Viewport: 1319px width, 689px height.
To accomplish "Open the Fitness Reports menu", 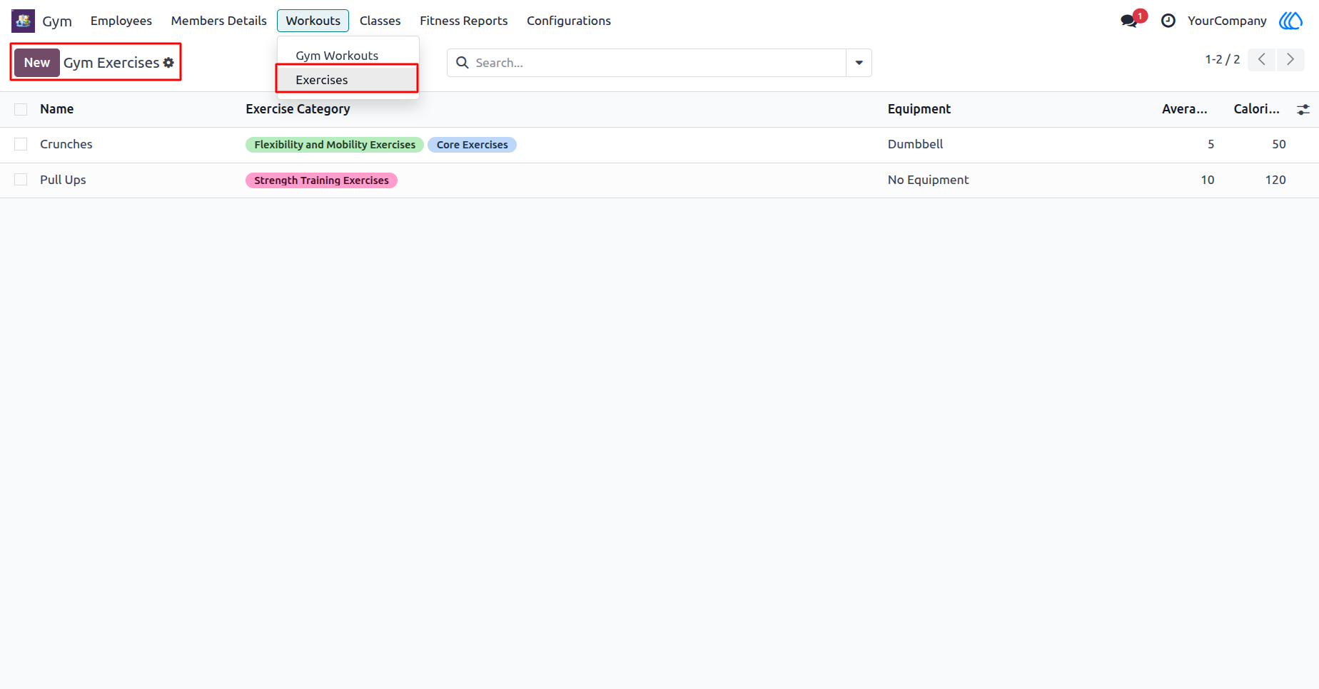I will pyautogui.click(x=464, y=21).
